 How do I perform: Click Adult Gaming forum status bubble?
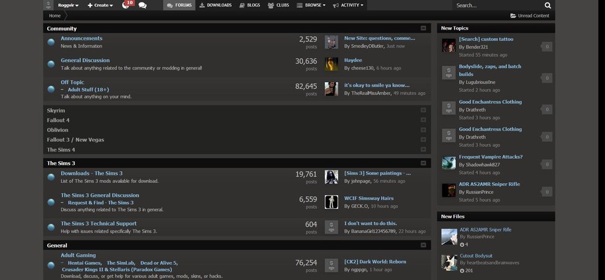click(x=51, y=266)
